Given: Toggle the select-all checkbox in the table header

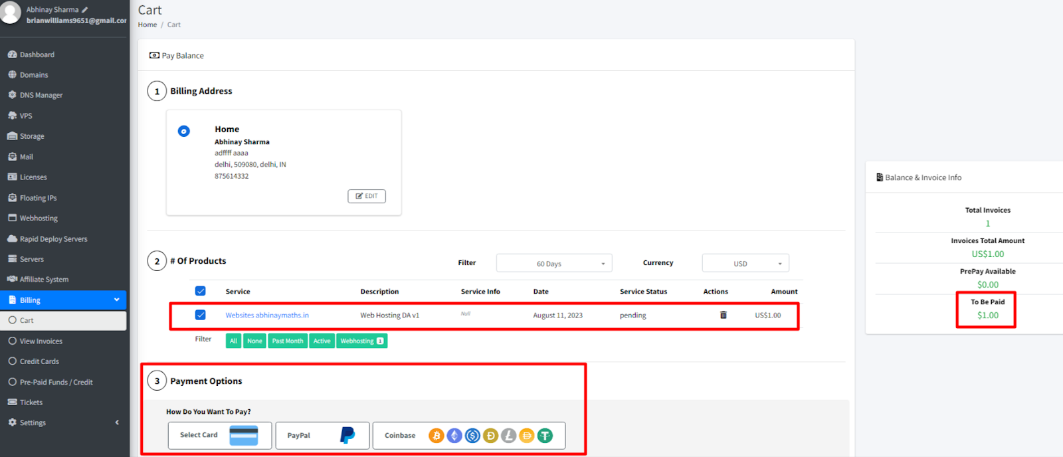Looking at the screenshot, I should pyautogui.click(x=200, y=291).
